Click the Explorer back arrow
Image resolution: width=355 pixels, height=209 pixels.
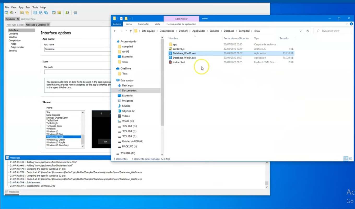(115, 31)
